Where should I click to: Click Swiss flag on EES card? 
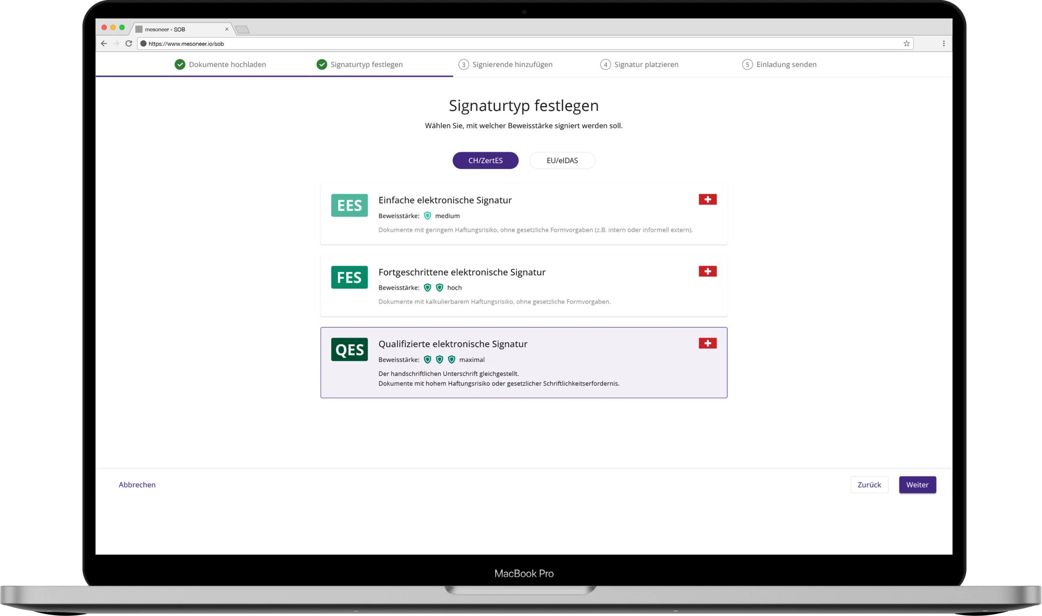tap(707, 199)
